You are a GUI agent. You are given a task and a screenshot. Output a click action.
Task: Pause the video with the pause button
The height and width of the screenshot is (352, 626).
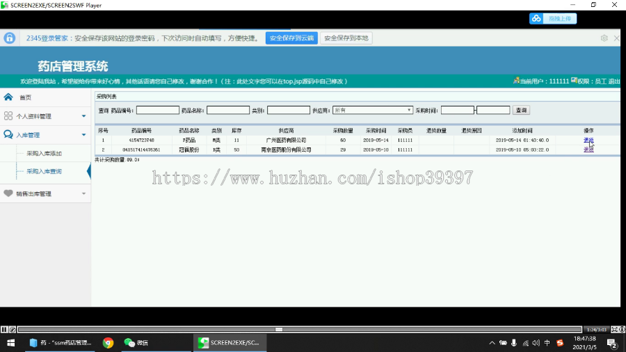click(4, 330)
